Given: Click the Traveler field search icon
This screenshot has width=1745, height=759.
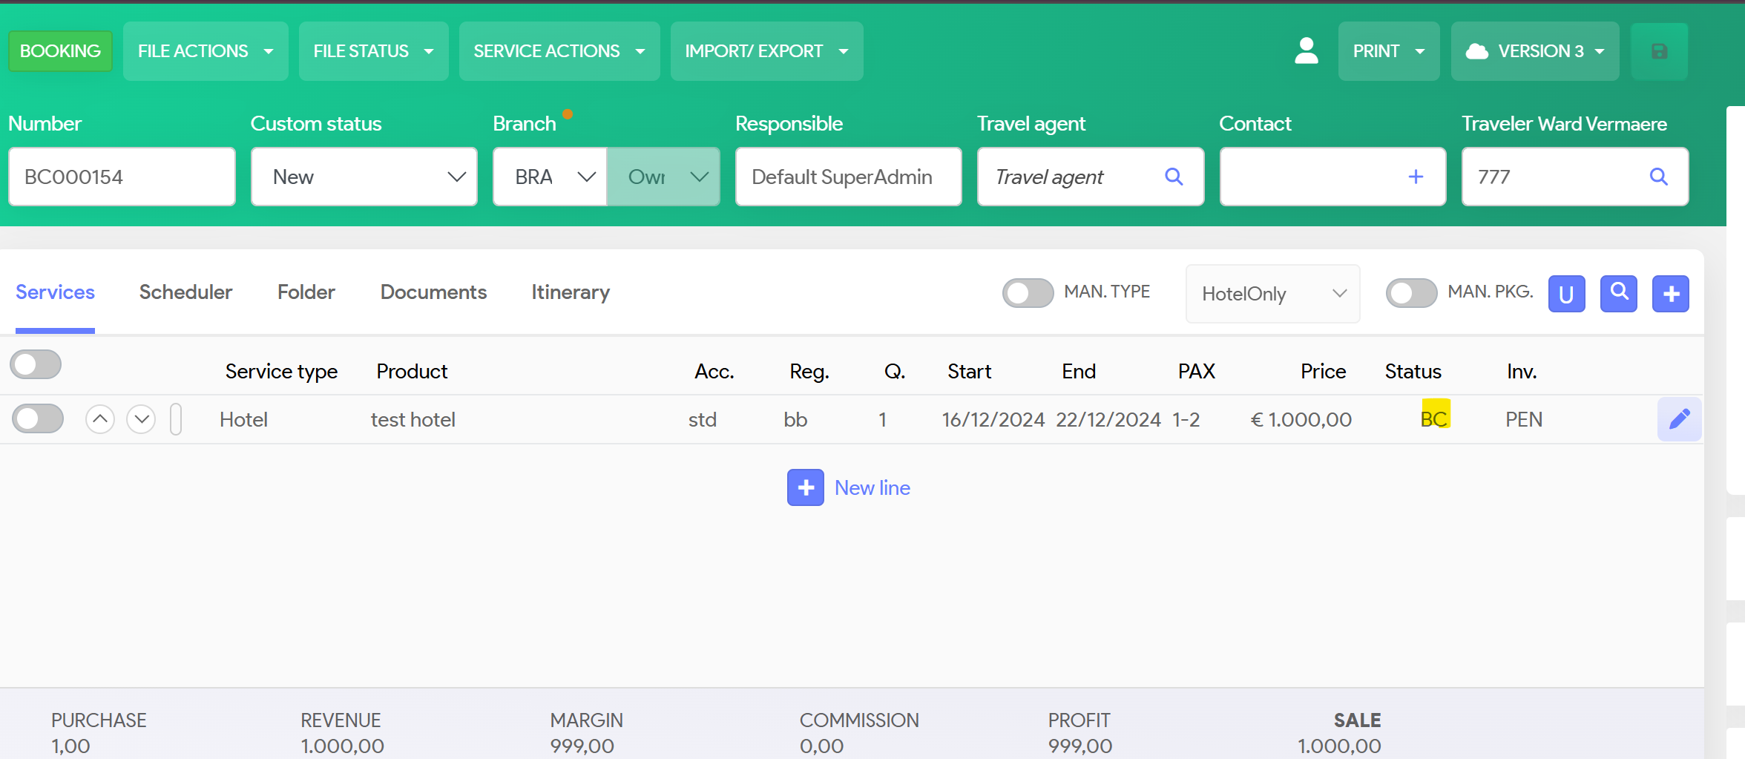Looking at the screenshot, I should click(1658, 177).
